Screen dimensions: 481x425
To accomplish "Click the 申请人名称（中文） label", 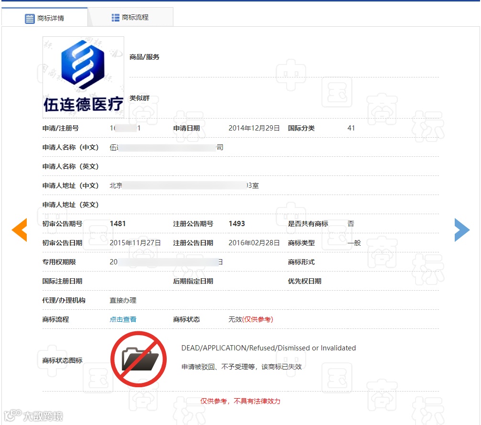I will tap(70, 147).
